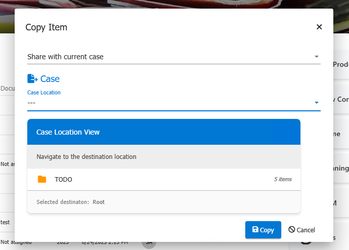The width and height of the screenshot is (349, 250).
Task: Click the floppy disk save icon
Action: (x=255, y=229)
